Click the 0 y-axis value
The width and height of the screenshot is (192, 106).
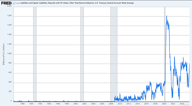pos(11,101)
